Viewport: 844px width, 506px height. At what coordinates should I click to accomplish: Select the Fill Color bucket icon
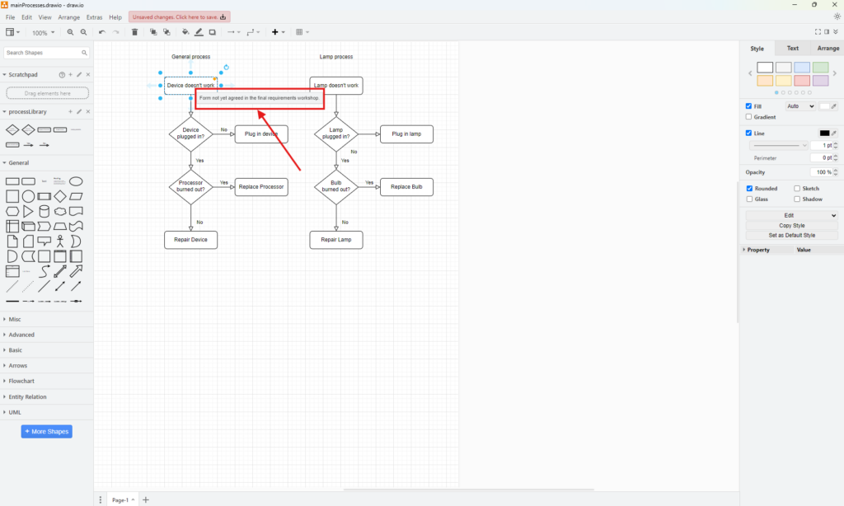click(x=185, y=32)
